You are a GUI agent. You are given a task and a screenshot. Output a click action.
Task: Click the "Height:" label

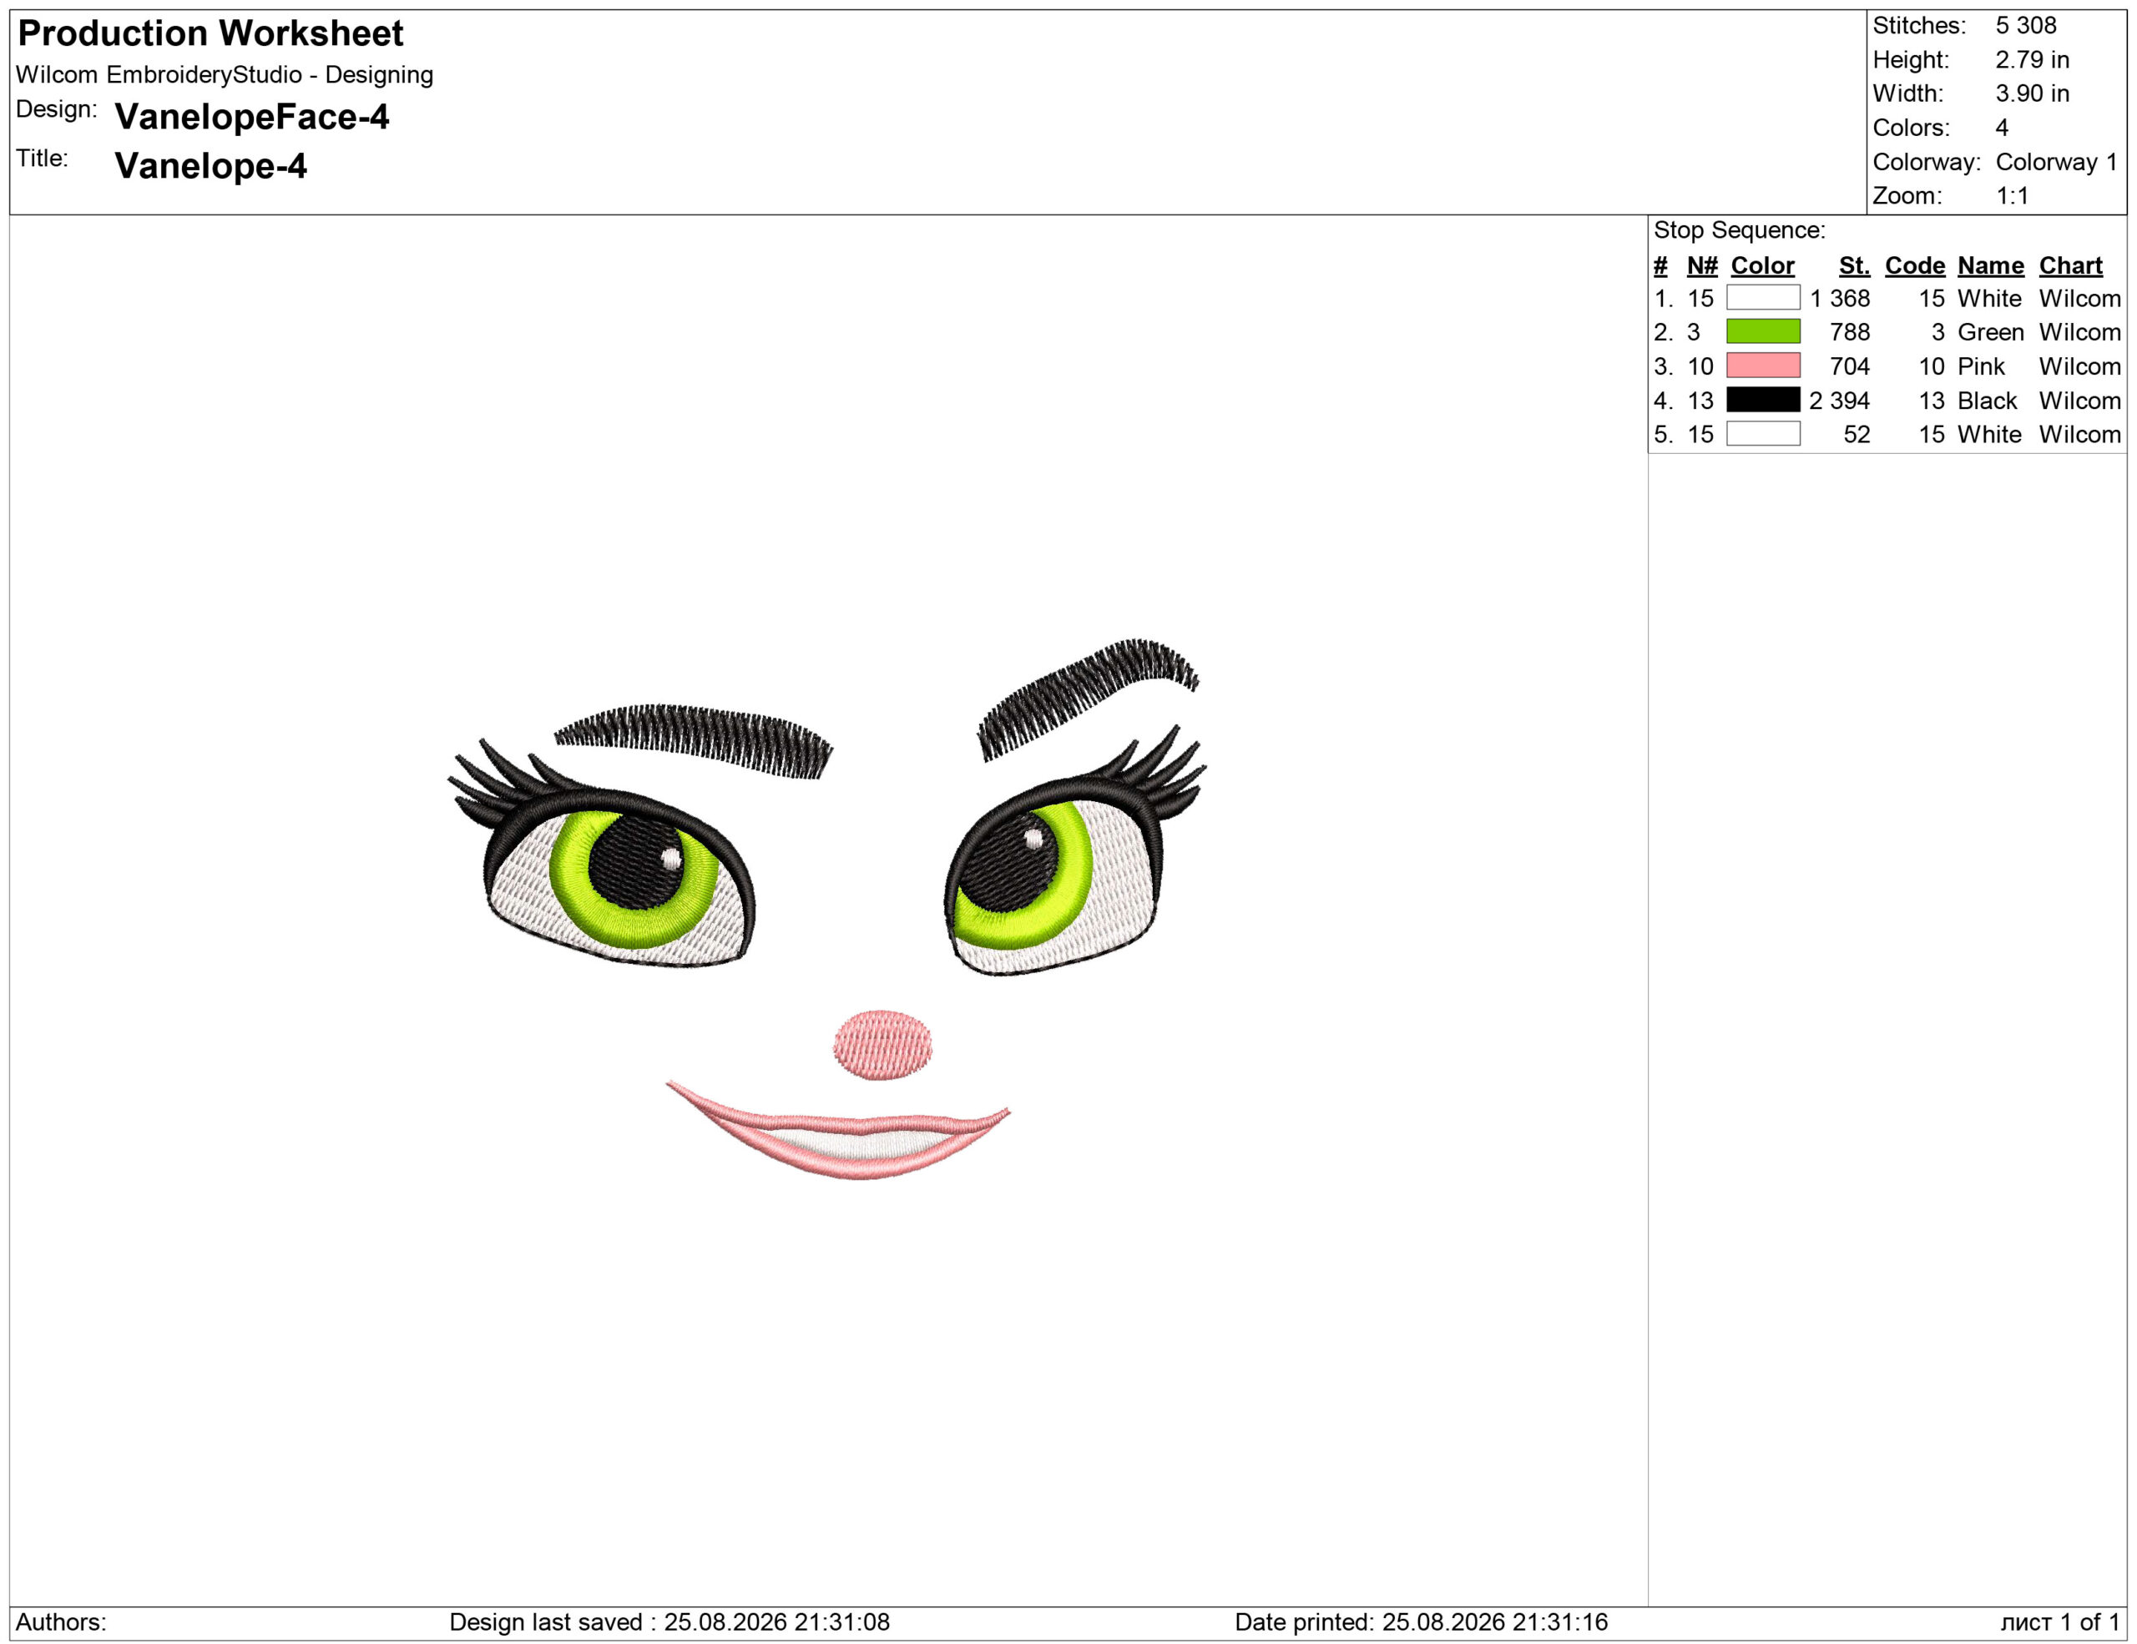point(1911,59)
